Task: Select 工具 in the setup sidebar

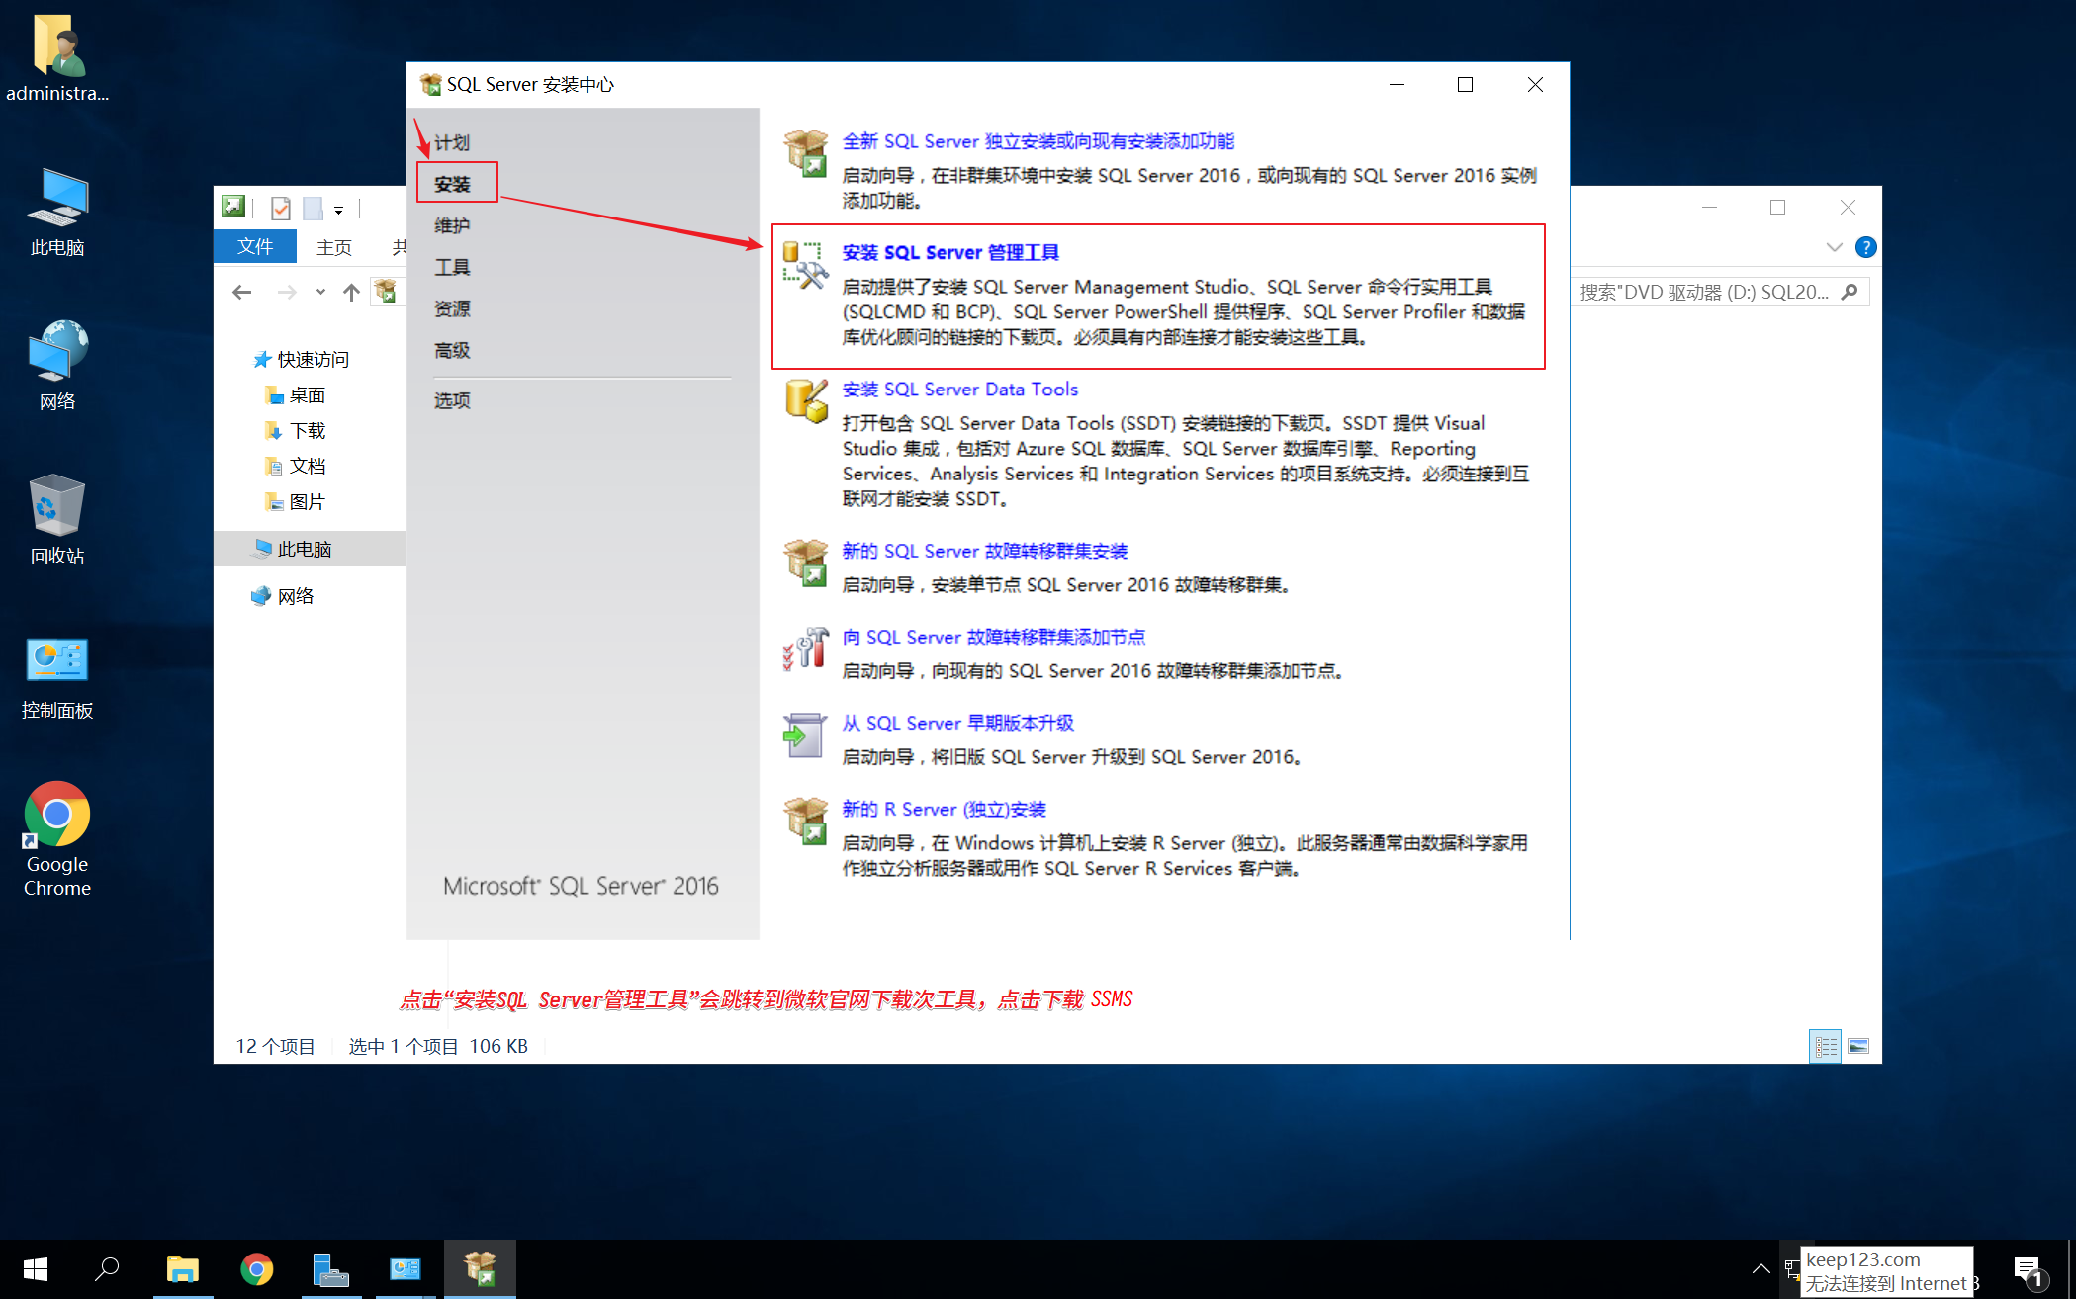Action: click(x=452, y=267)
